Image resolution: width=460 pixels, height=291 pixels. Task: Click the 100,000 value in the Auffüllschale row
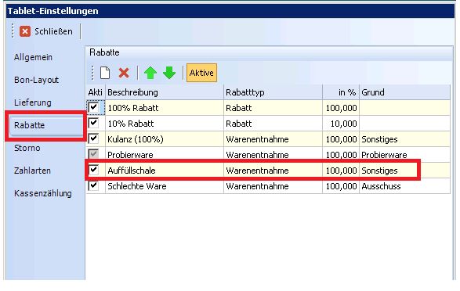(x=341, y=171)
